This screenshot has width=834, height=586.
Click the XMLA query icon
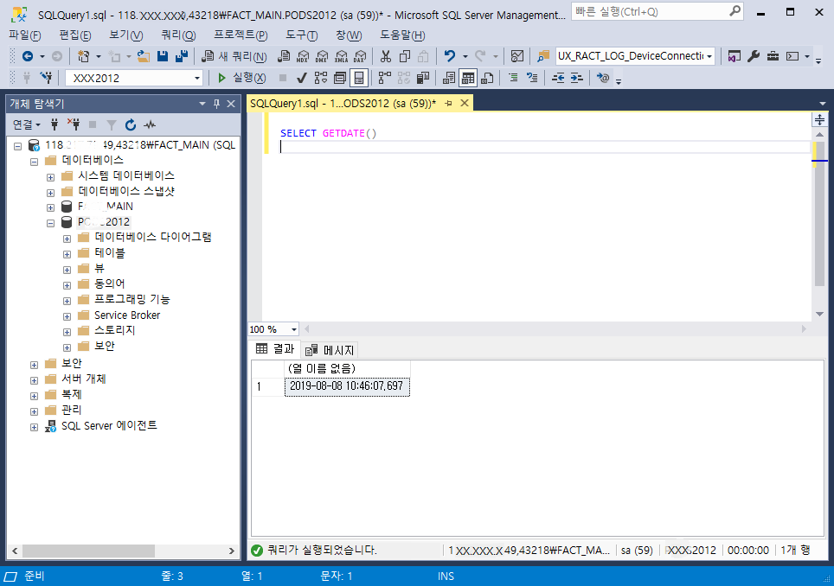[342, 56]
